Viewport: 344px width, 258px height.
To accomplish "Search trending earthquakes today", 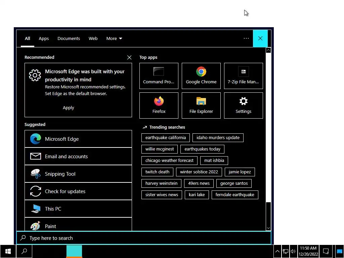I will point(202,149).
